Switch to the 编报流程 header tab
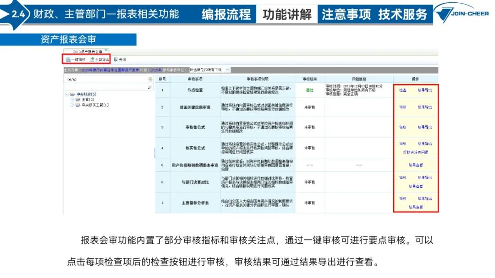Viewport: 495px width, 278px height. (226, 14)
